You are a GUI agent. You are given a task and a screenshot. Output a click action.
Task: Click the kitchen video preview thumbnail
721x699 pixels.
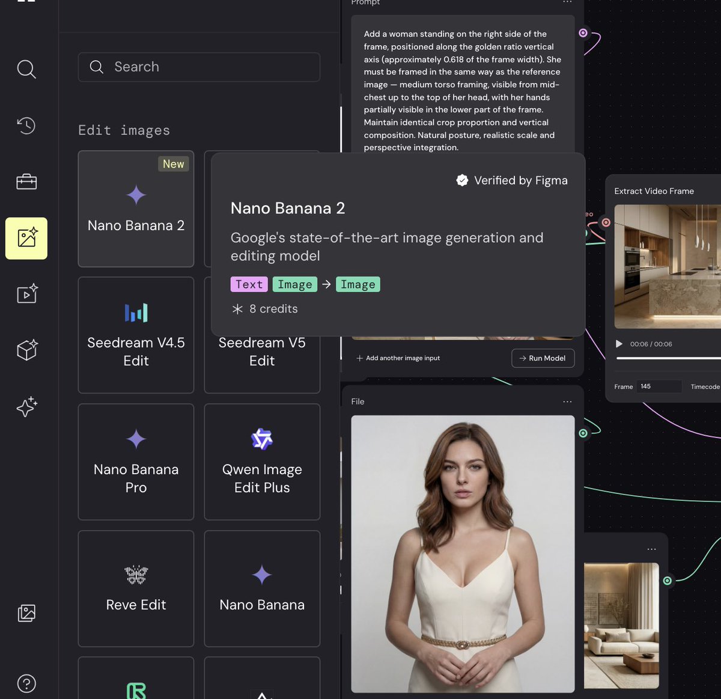pyautogui.click(x=668, y=266)
